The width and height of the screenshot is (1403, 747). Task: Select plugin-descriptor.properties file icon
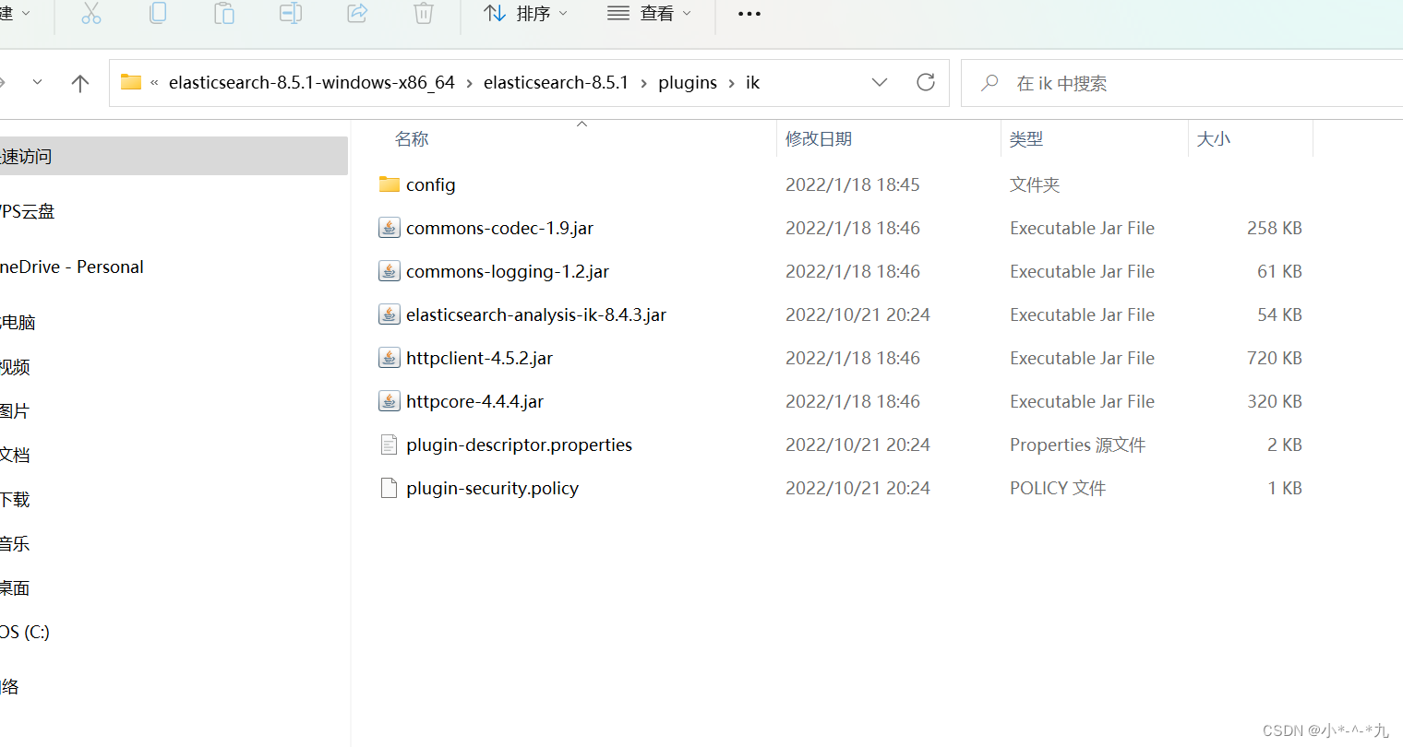click(390, 445)
